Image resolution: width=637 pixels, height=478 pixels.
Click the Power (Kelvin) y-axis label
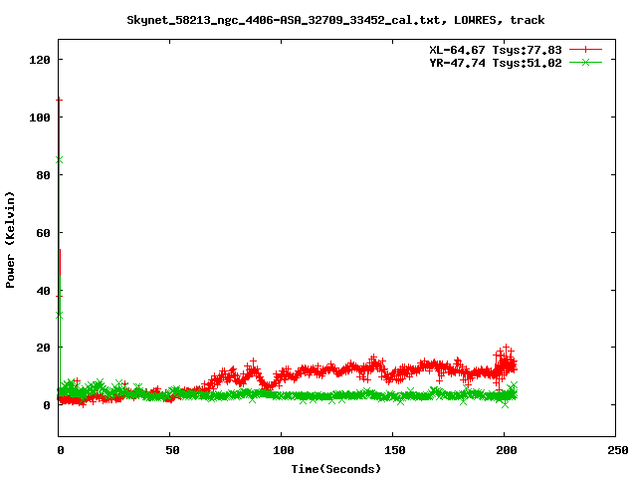10,240
